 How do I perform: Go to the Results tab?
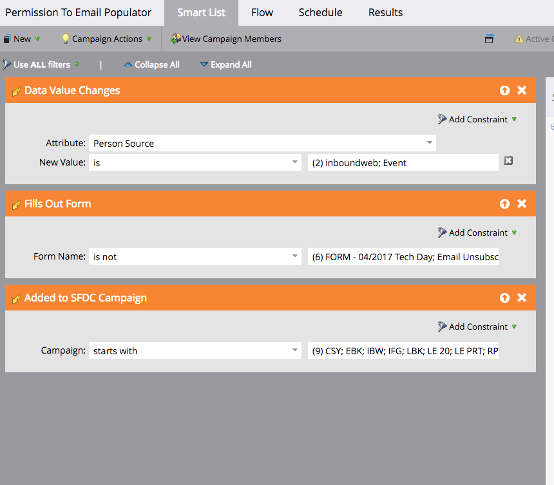(385, 13)
